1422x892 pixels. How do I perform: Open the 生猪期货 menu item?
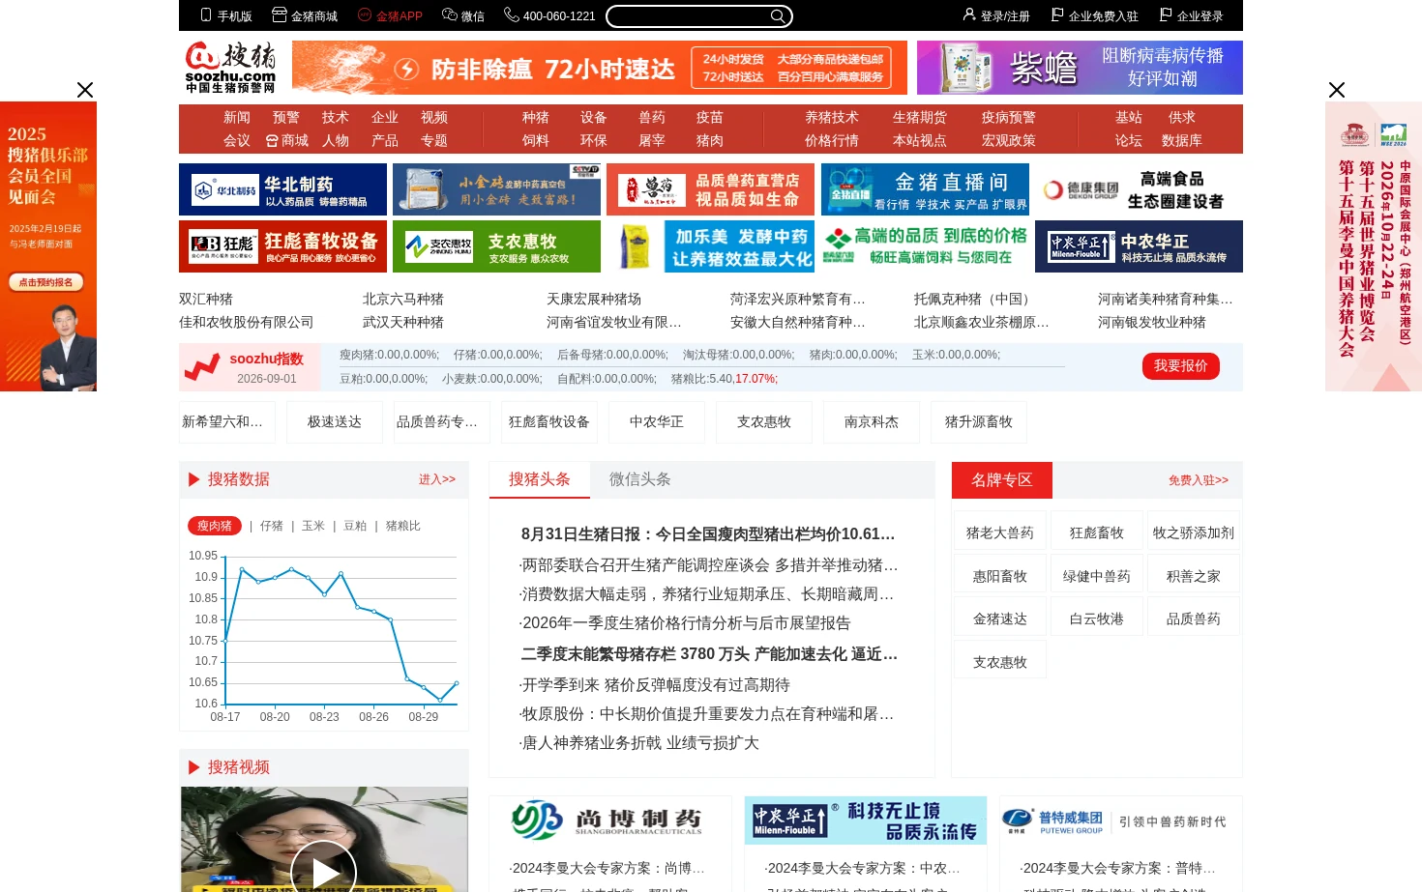click(920, 117)
